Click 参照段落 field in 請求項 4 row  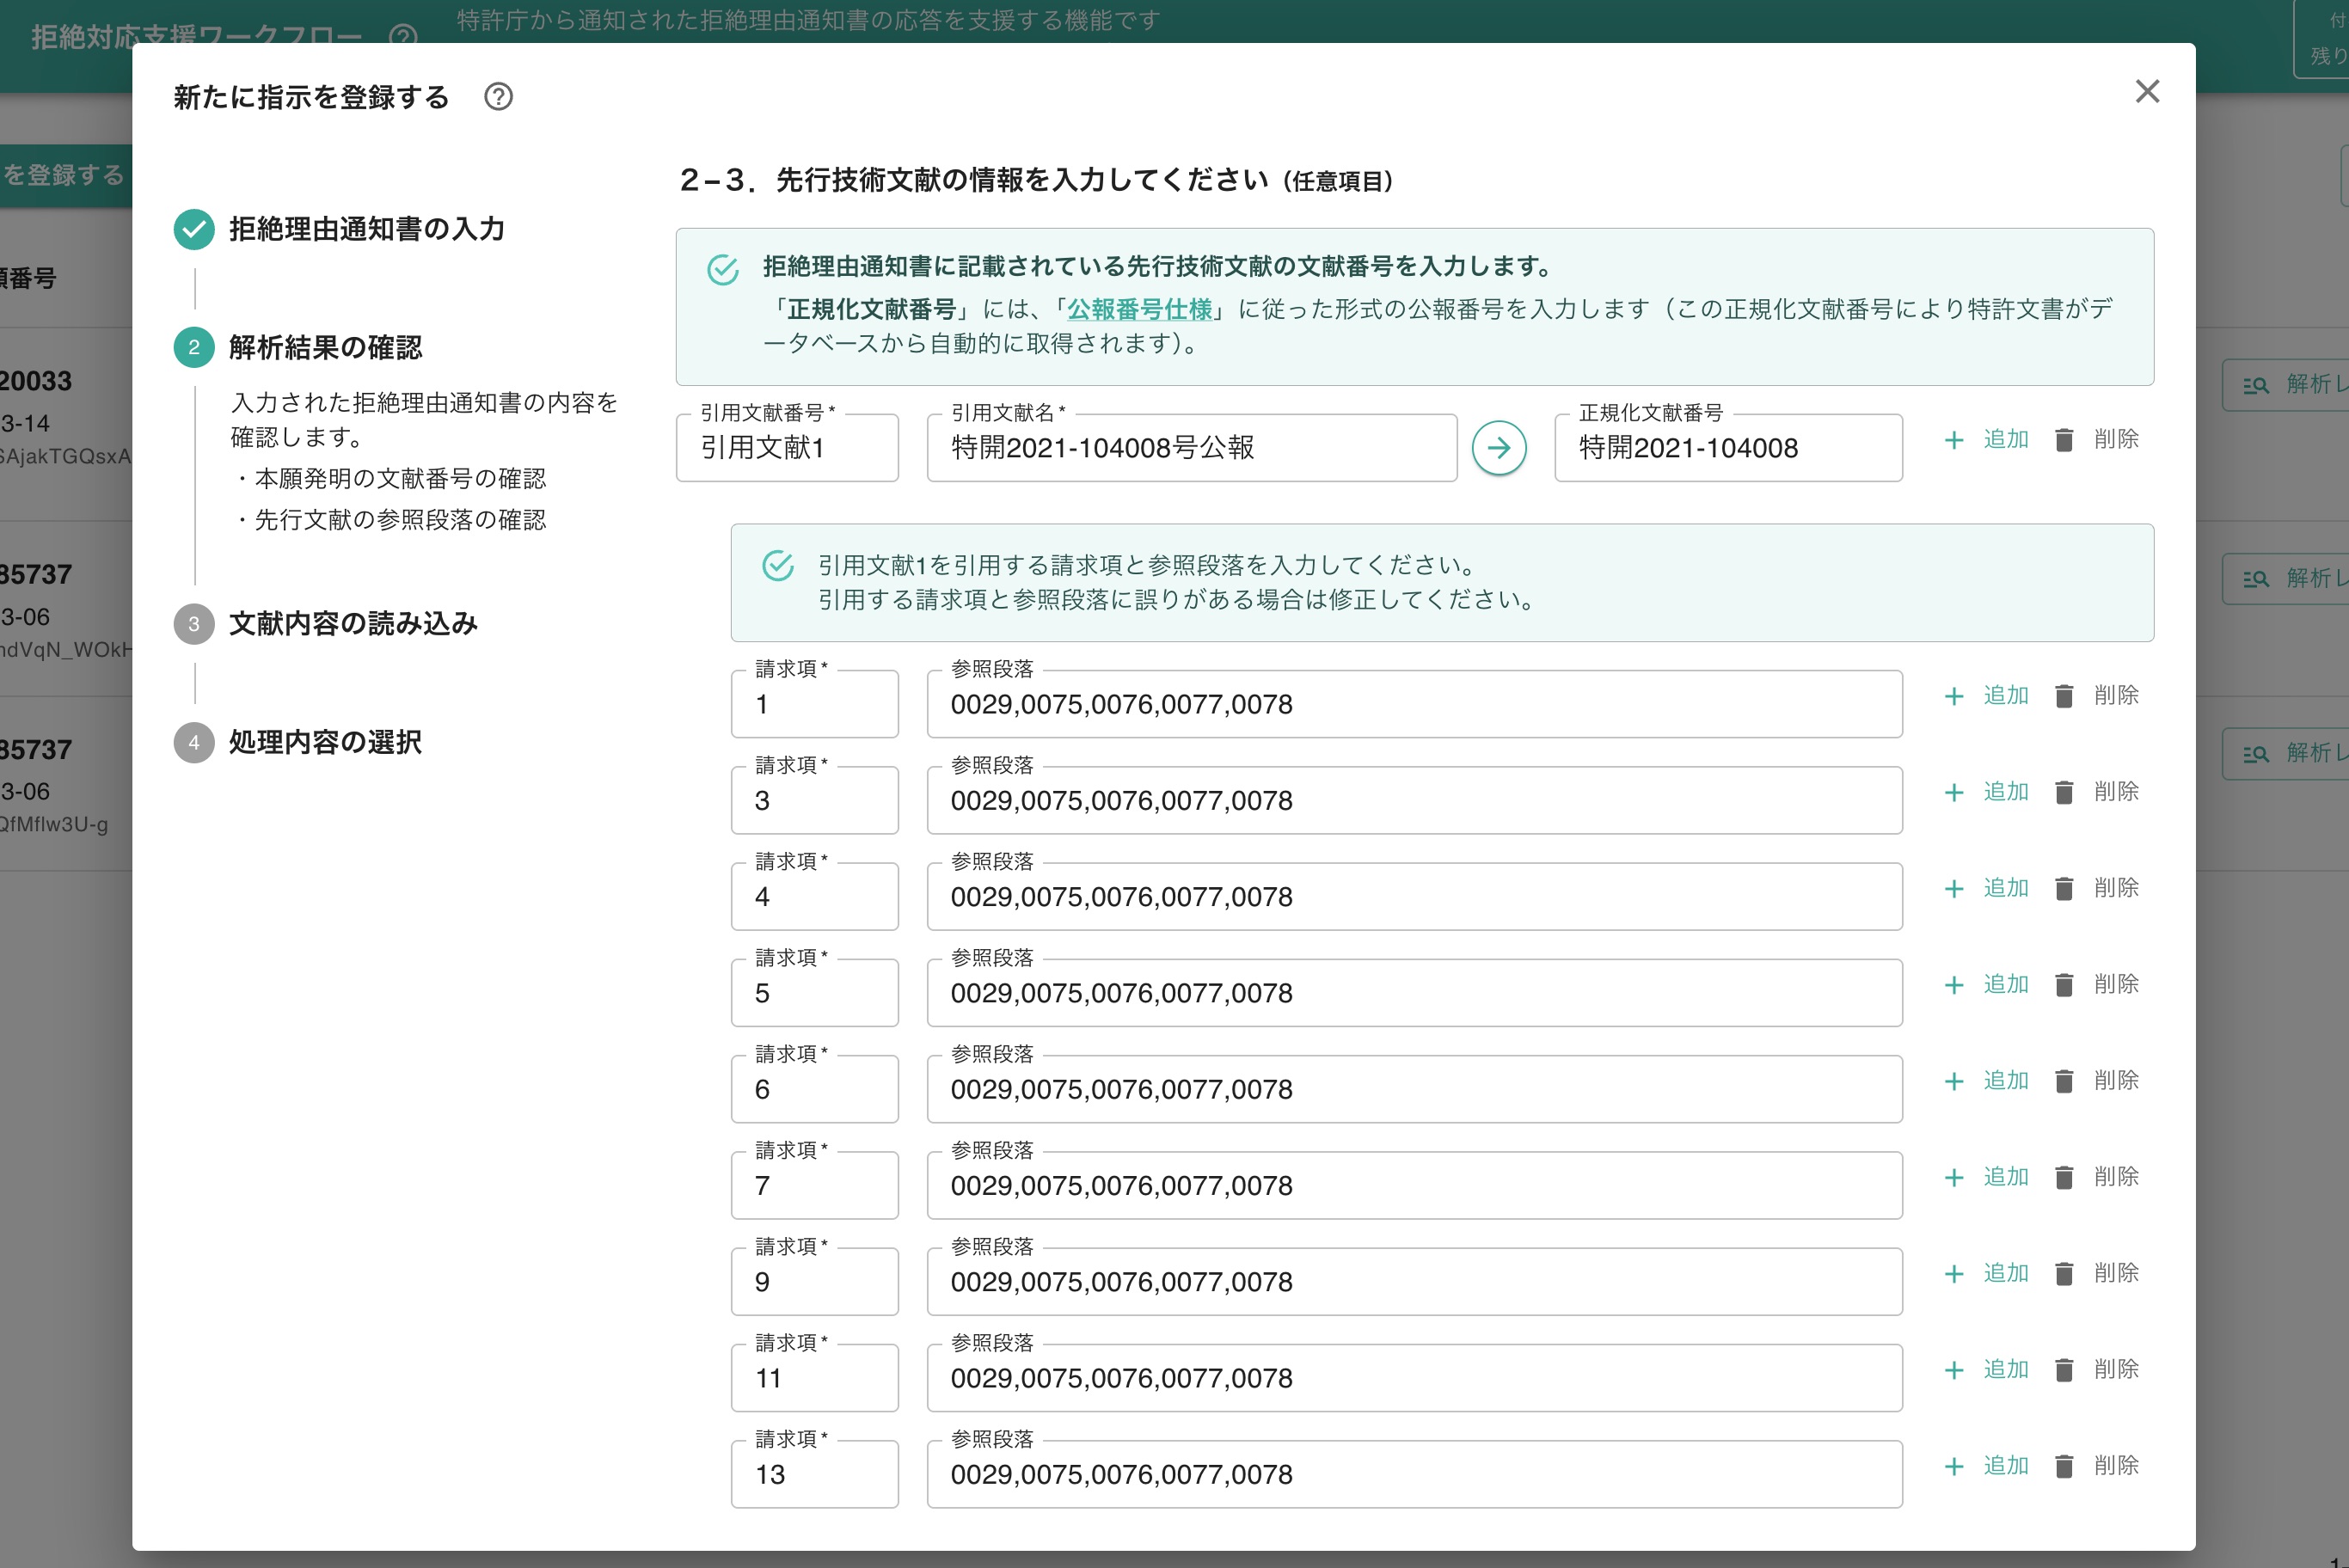(1414, 897)
